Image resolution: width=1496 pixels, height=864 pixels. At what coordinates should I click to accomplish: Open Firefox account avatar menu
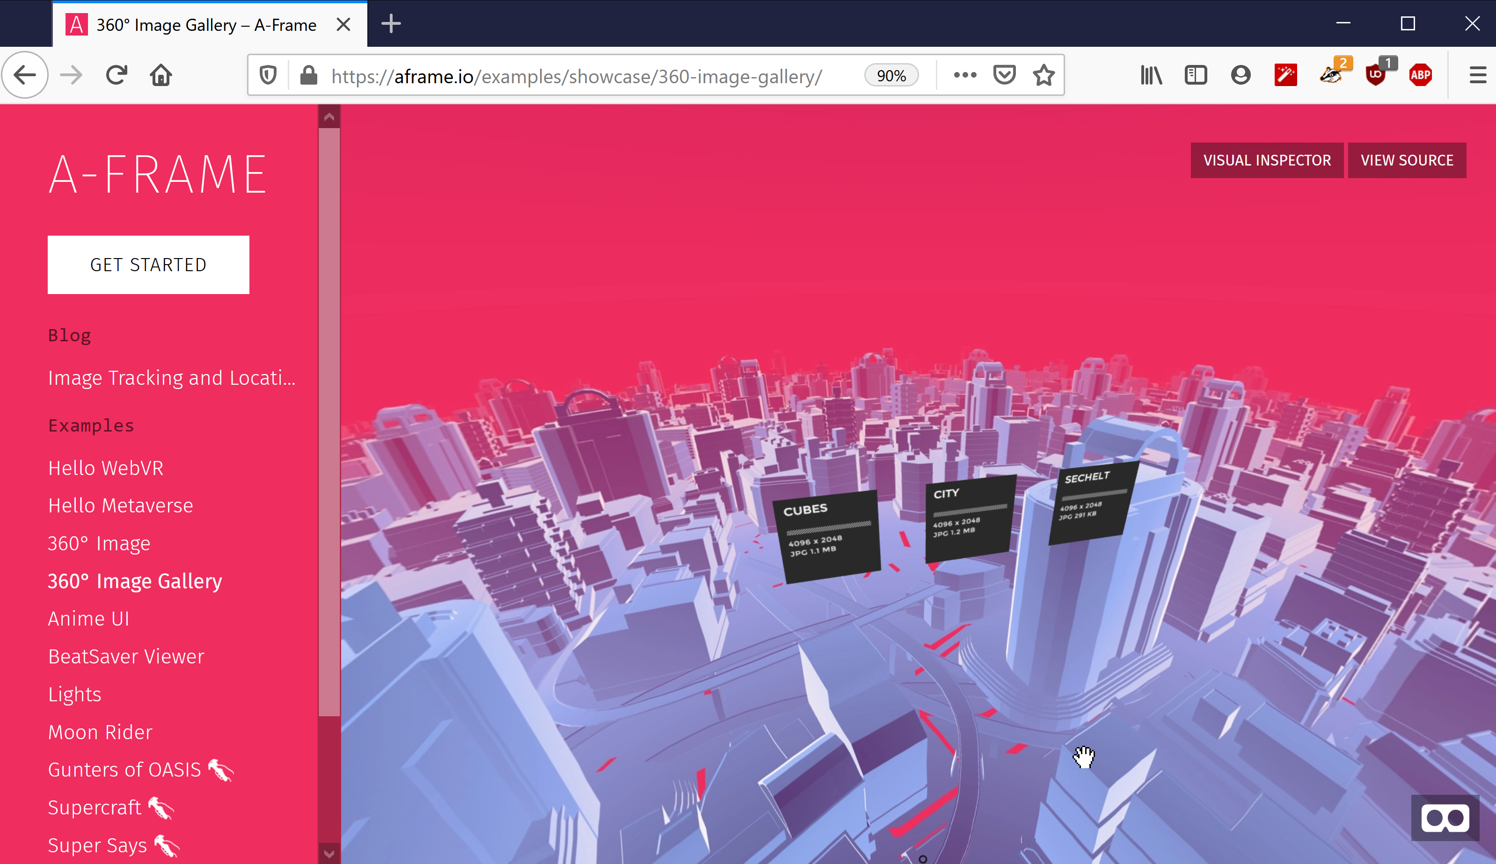[x=1241, y=75]
